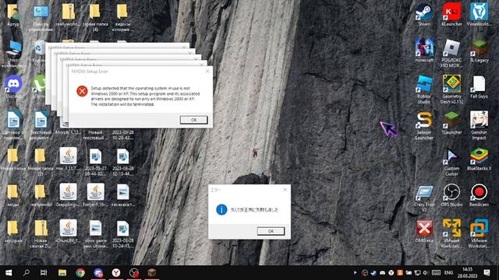Image resolution: width=499 pixels, height=280 pixels.
Task: Open File Explorer from the taskbar
Action: coord(62,272)
